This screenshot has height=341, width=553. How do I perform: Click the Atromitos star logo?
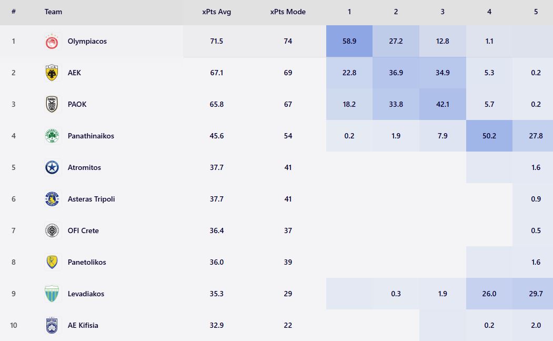(x=52, y=167)
